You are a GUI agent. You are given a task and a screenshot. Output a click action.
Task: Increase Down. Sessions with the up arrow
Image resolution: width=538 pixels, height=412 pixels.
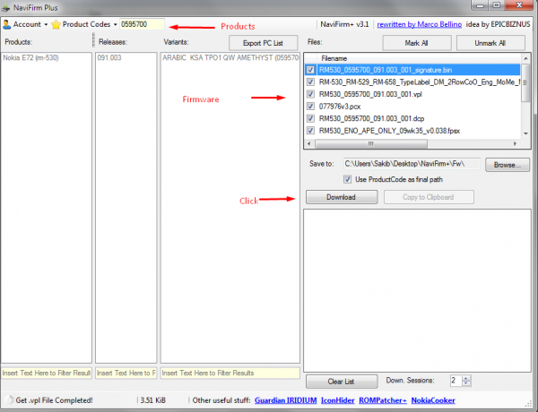[x=466, y=378]
